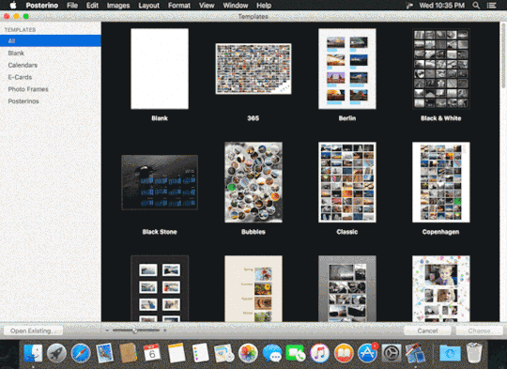Open the File menu

coord(72,6)
